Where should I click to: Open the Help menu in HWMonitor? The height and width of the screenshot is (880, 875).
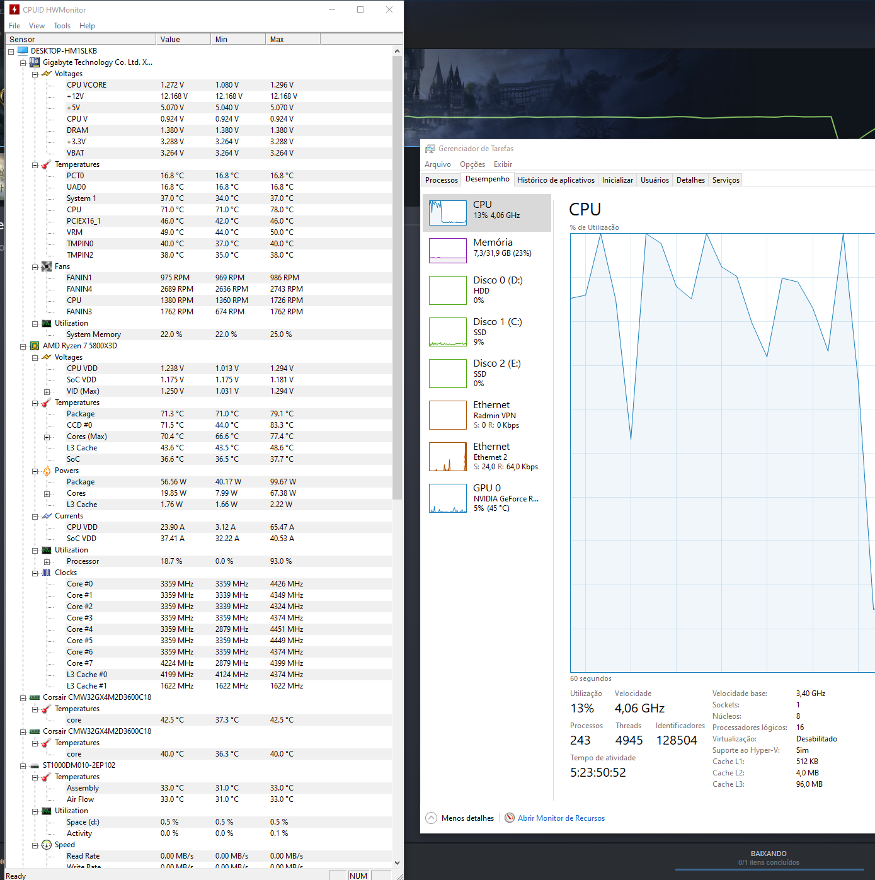click(x=87, y=26)
